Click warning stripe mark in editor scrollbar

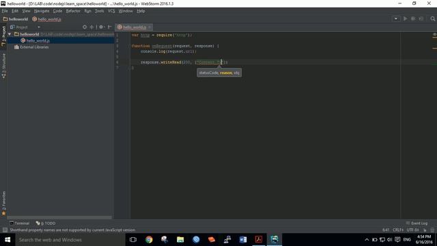pos(434,49)
